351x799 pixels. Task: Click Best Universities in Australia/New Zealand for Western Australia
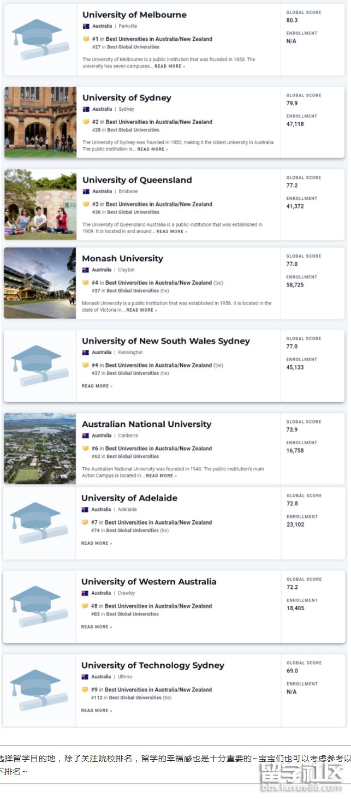(158, 606)
